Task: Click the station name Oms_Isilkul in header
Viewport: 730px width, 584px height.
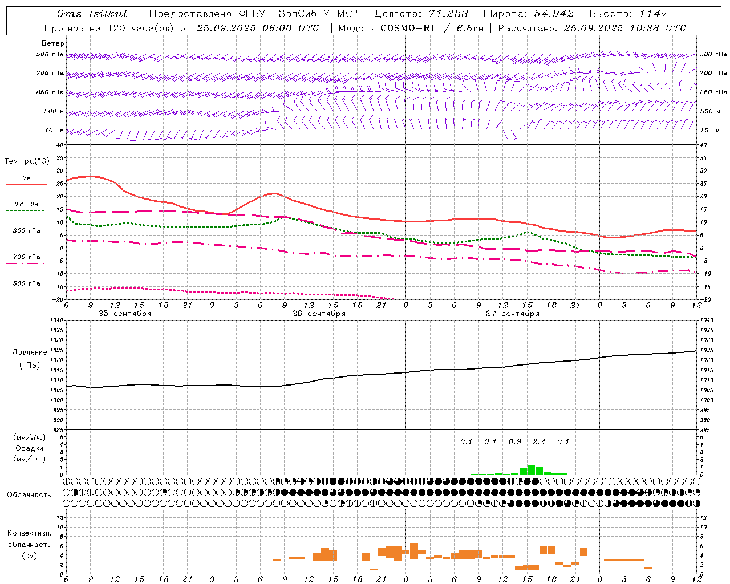Action: [92, 14]
